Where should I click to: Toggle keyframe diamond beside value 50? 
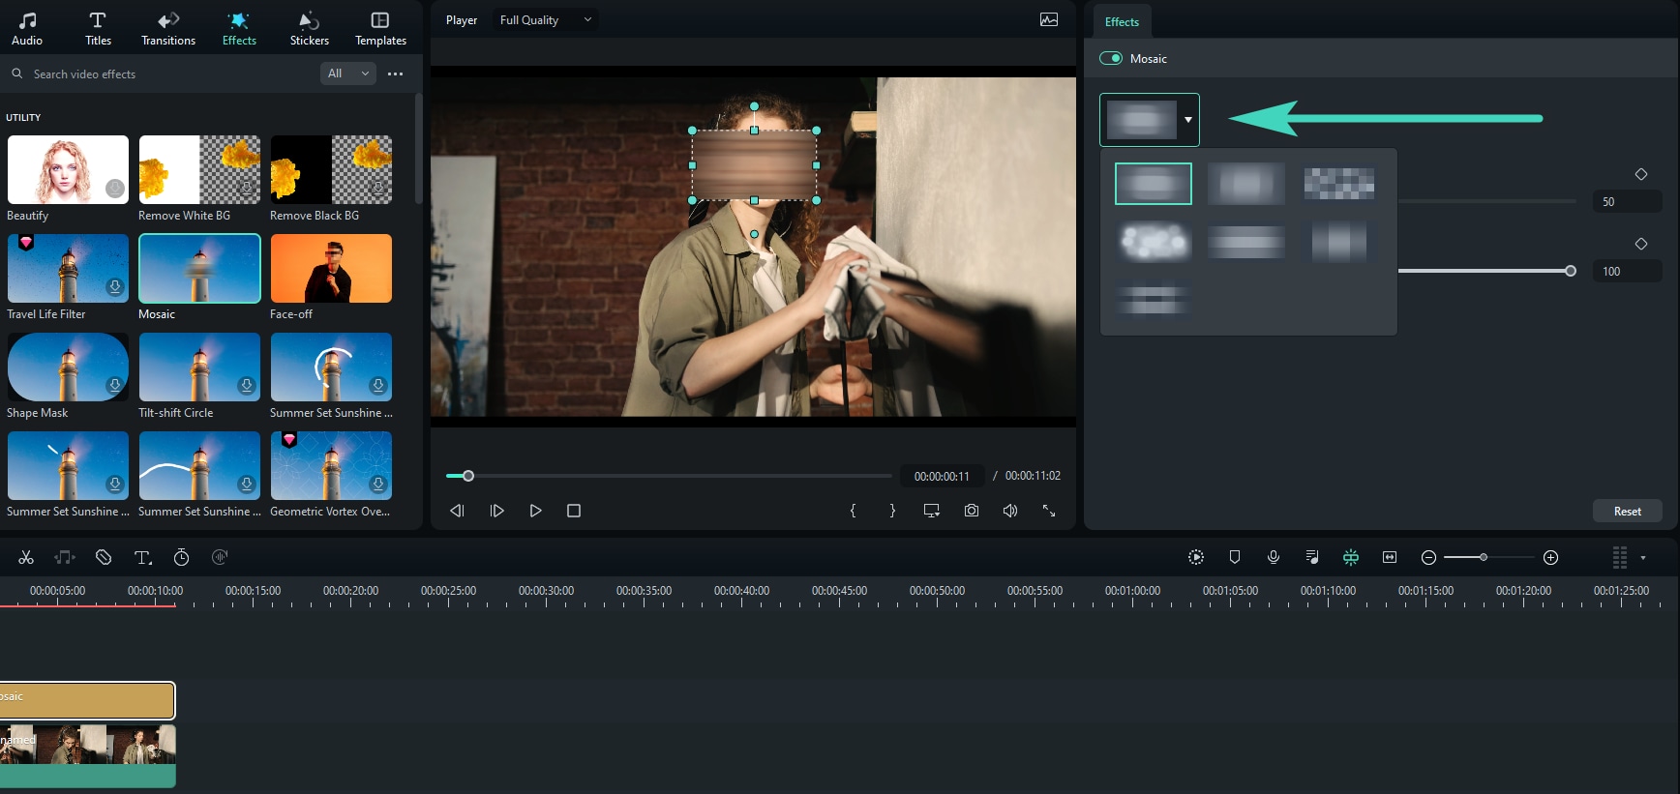click(1641, 174)
